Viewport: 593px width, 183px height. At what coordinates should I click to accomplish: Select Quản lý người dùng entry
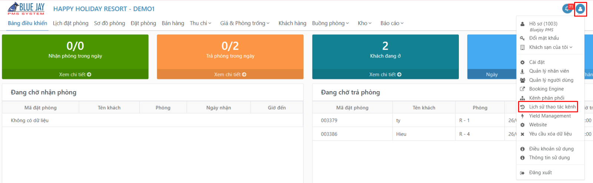(x=551, y=80)
